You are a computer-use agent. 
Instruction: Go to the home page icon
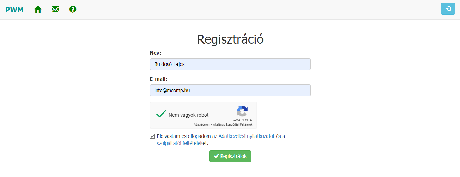click(x=38, y=10)
